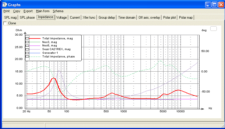Toggle the Neo8, mag legend box
Screen dimensions: 225x129
tap(27, 46)
